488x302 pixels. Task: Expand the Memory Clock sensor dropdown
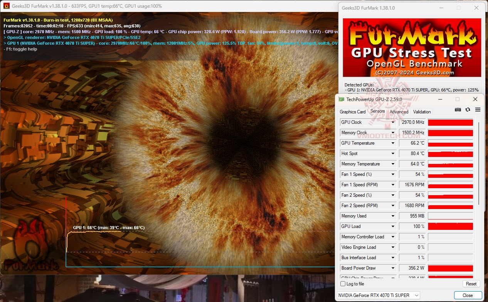[393, 133]
